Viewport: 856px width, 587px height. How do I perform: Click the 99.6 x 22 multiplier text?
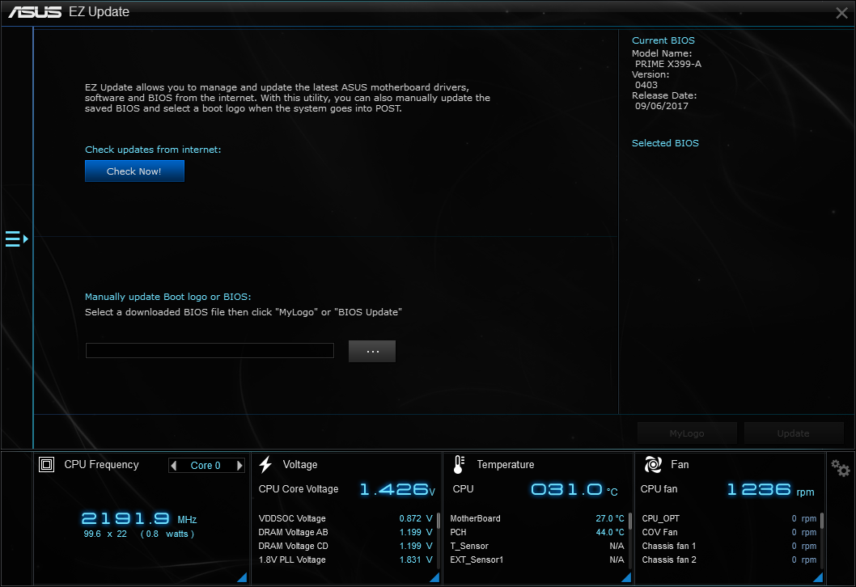(105, 534)
